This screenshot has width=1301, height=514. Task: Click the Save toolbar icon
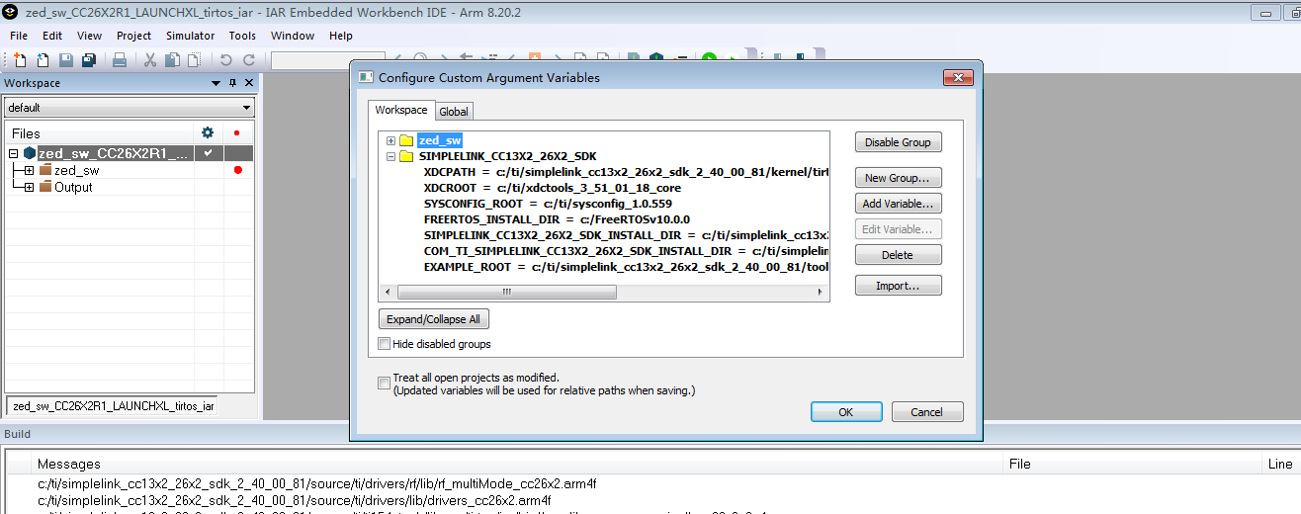[67, 60]
